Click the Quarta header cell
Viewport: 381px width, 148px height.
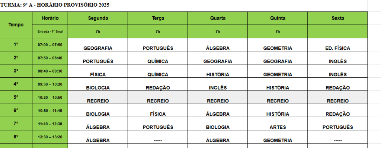point(218,18)
